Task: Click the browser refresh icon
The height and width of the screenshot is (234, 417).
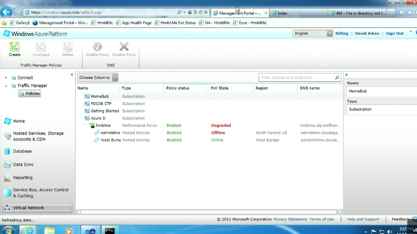Action: [x=200, y=12]
